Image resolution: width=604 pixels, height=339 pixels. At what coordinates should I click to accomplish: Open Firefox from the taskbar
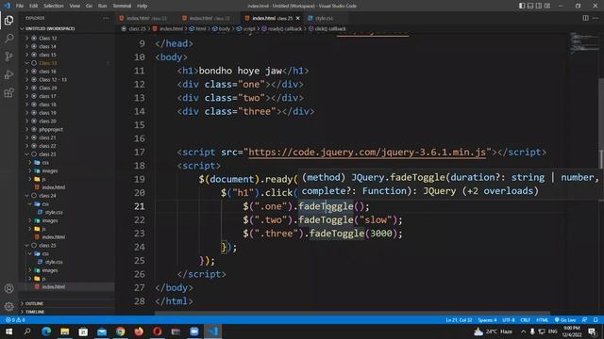click(139, 331)
